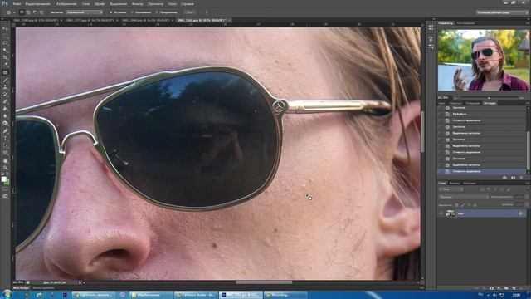The width and height of the screenshot is (531, 299).
Task: Toggle Quick Mask mode
Action: point(5,189)
